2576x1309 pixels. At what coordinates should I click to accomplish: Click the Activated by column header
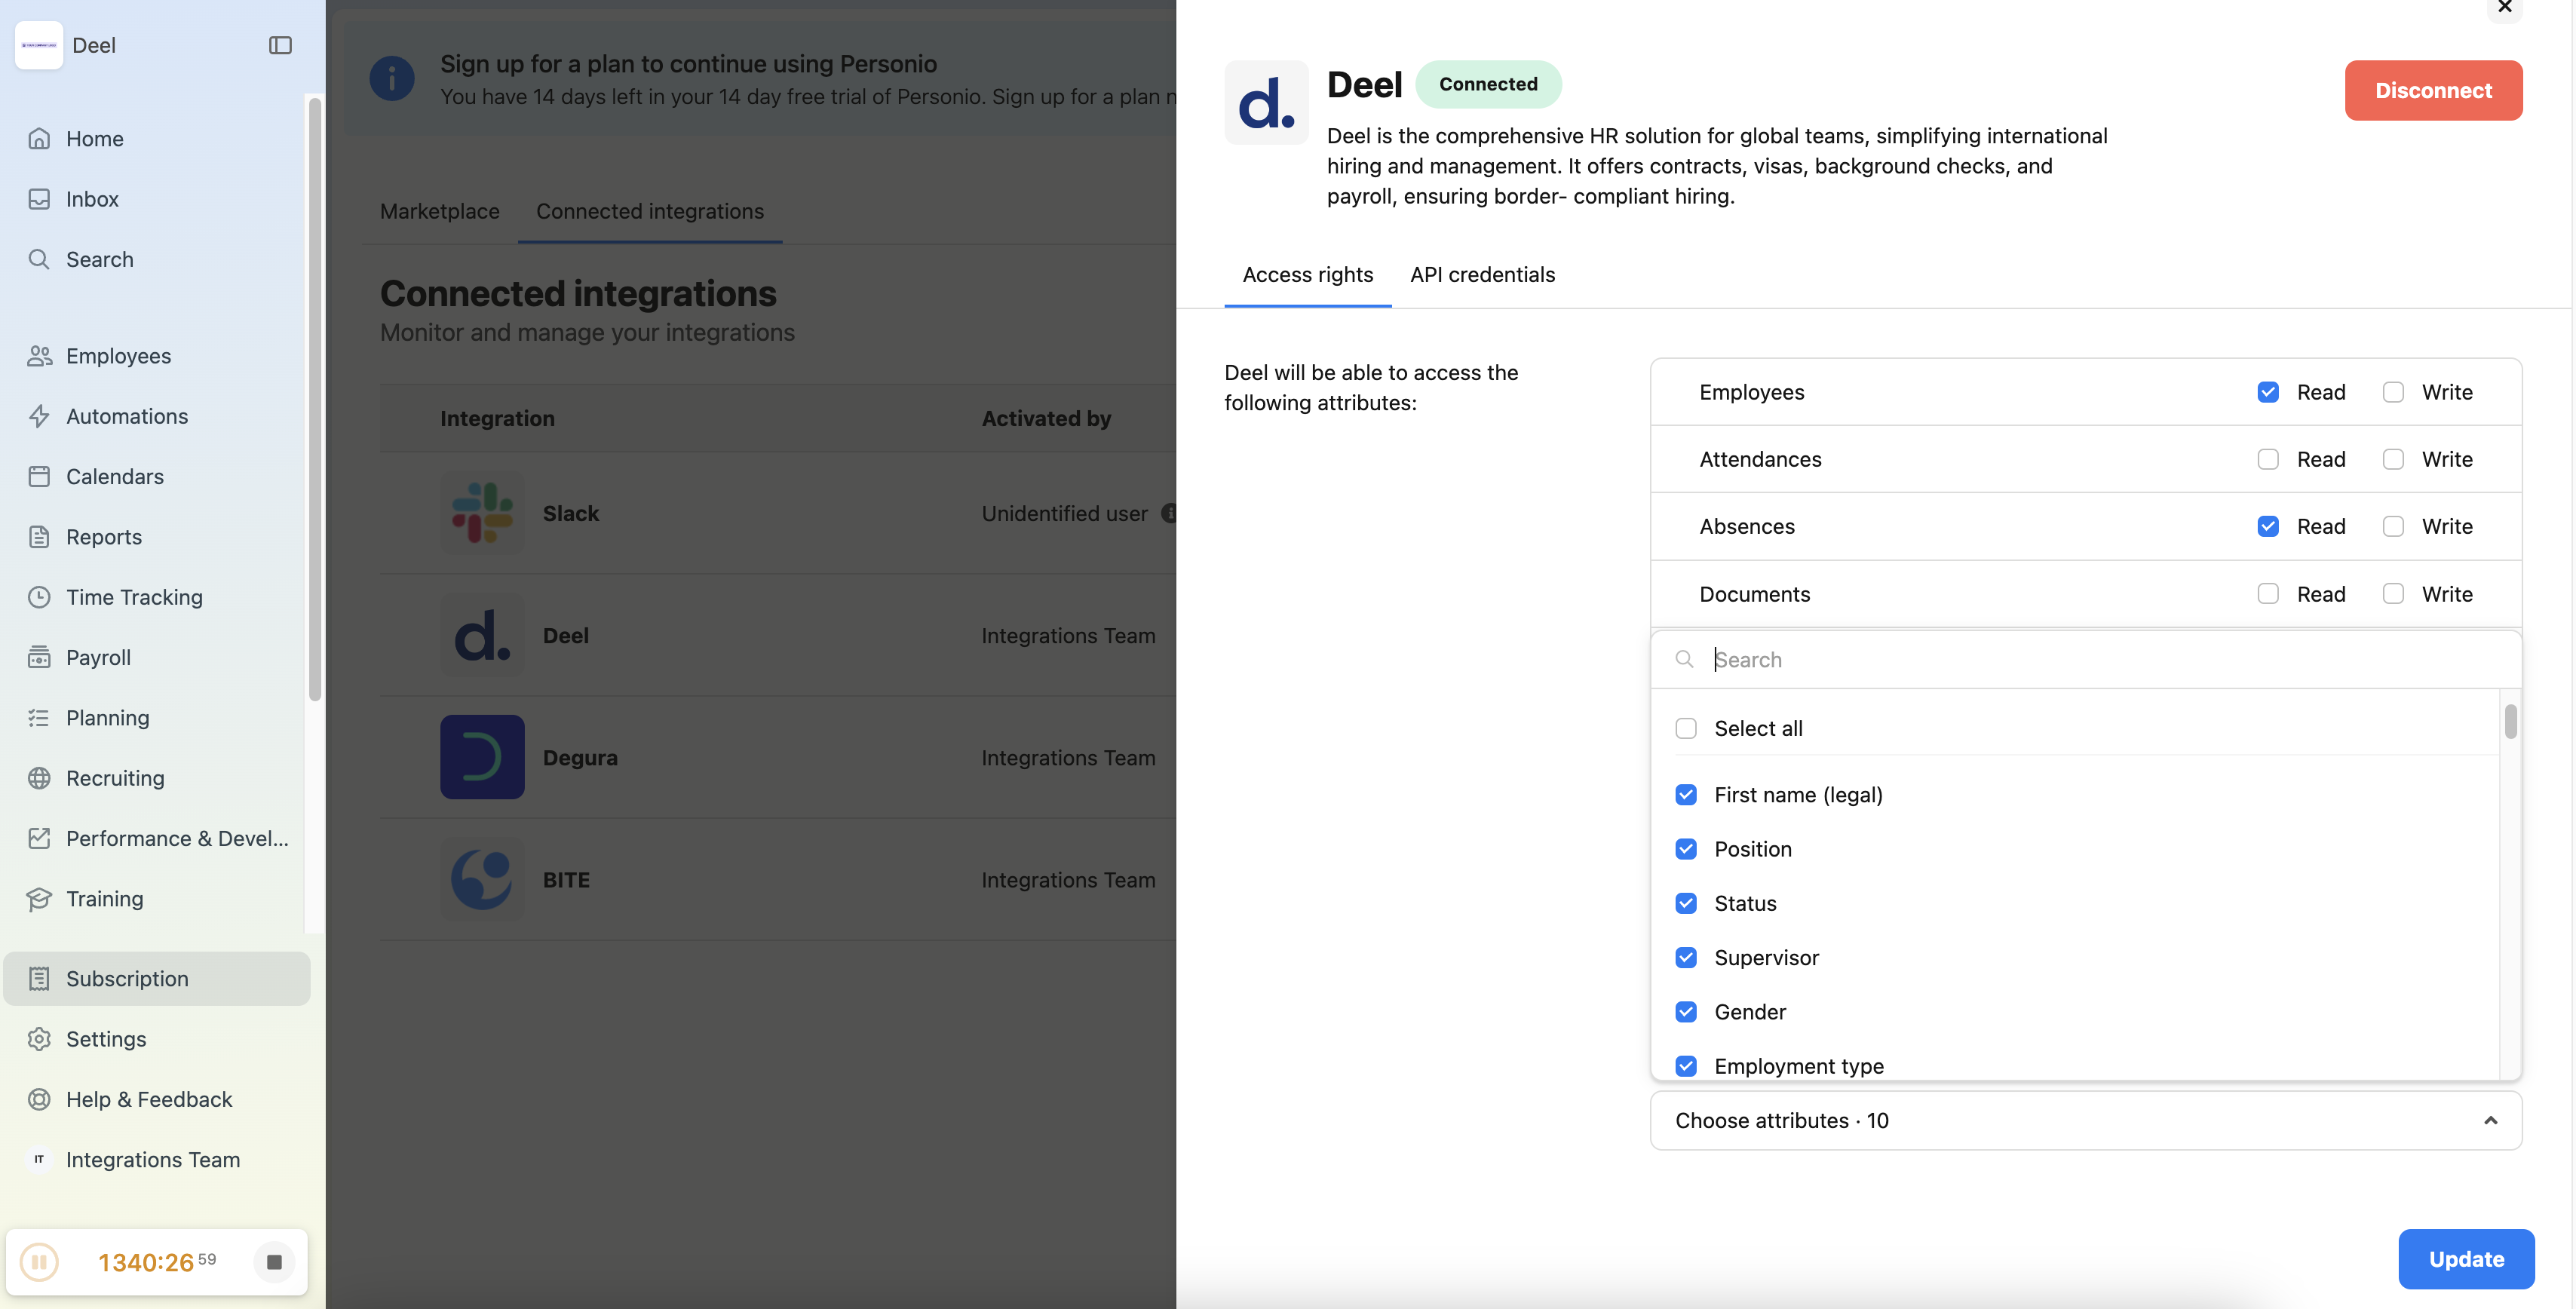(x=1046, y=418)
